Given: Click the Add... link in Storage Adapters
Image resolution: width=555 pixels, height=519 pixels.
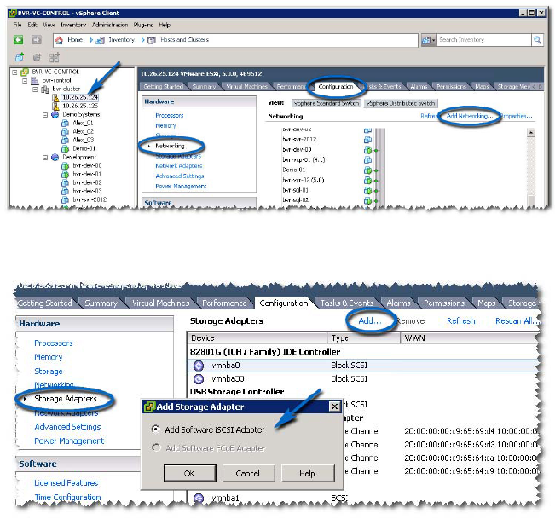Looking at the screenshot, I should tap(370, 321).
